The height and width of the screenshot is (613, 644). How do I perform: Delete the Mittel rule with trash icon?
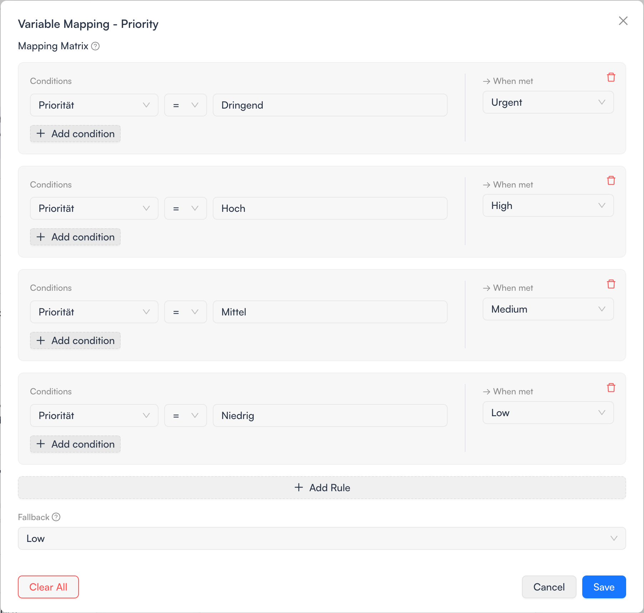tap(611, 284)
